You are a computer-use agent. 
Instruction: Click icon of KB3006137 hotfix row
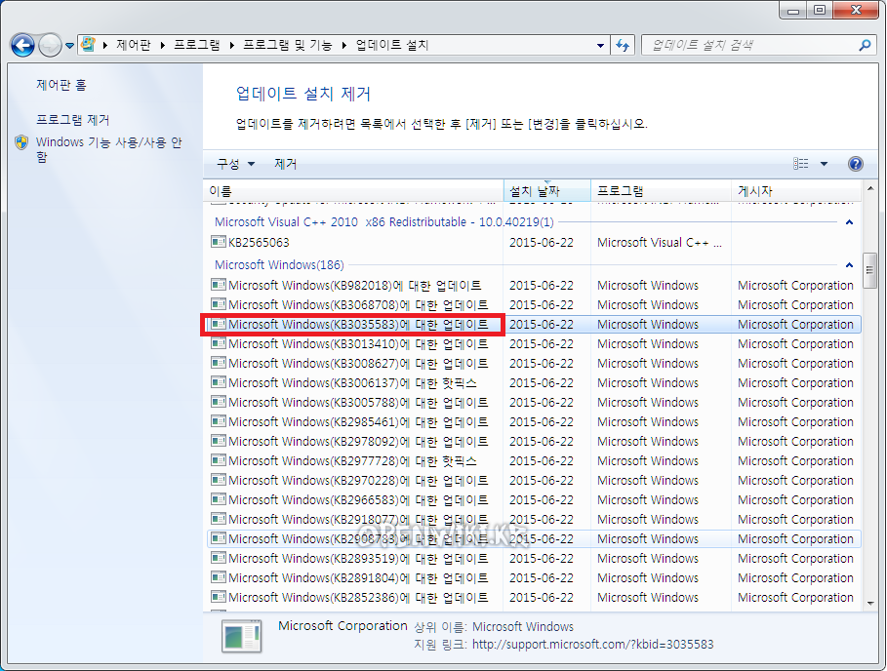tap(219, 382)
